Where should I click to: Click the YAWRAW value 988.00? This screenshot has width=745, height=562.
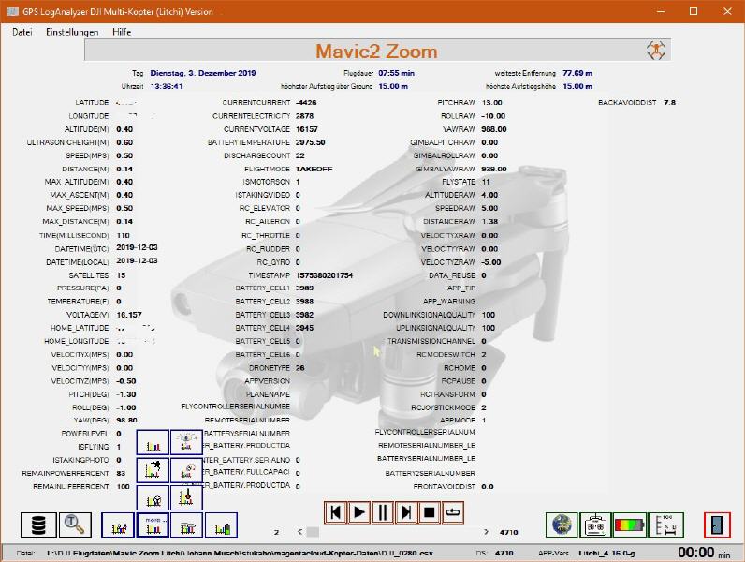[494, 129]
